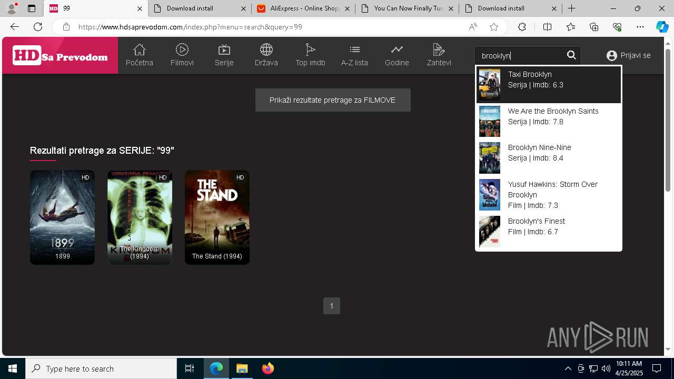The width and height of the screenshot is (674, 379).
Task: Open File Explorer from taskbar
Action: point(242,368)
